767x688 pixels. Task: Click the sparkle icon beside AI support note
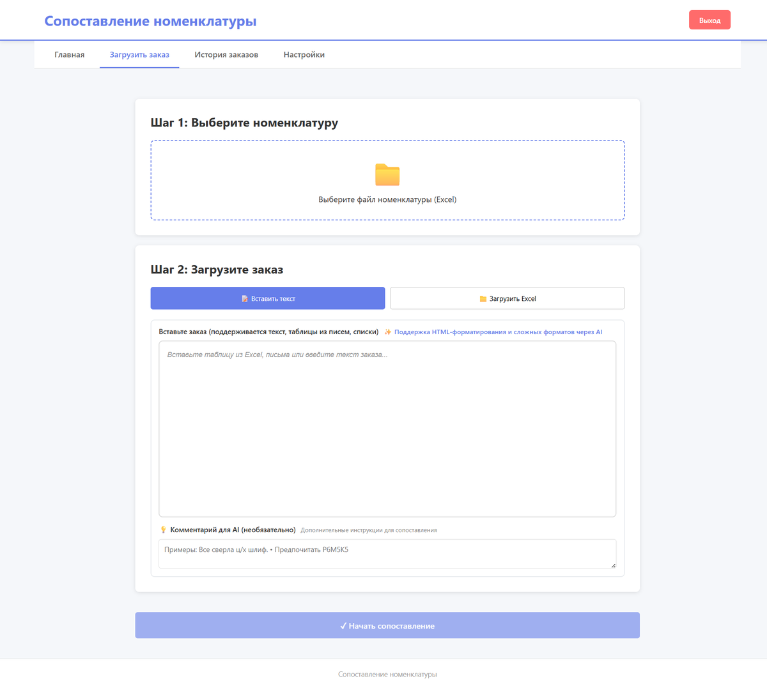[x=388, y=332]
